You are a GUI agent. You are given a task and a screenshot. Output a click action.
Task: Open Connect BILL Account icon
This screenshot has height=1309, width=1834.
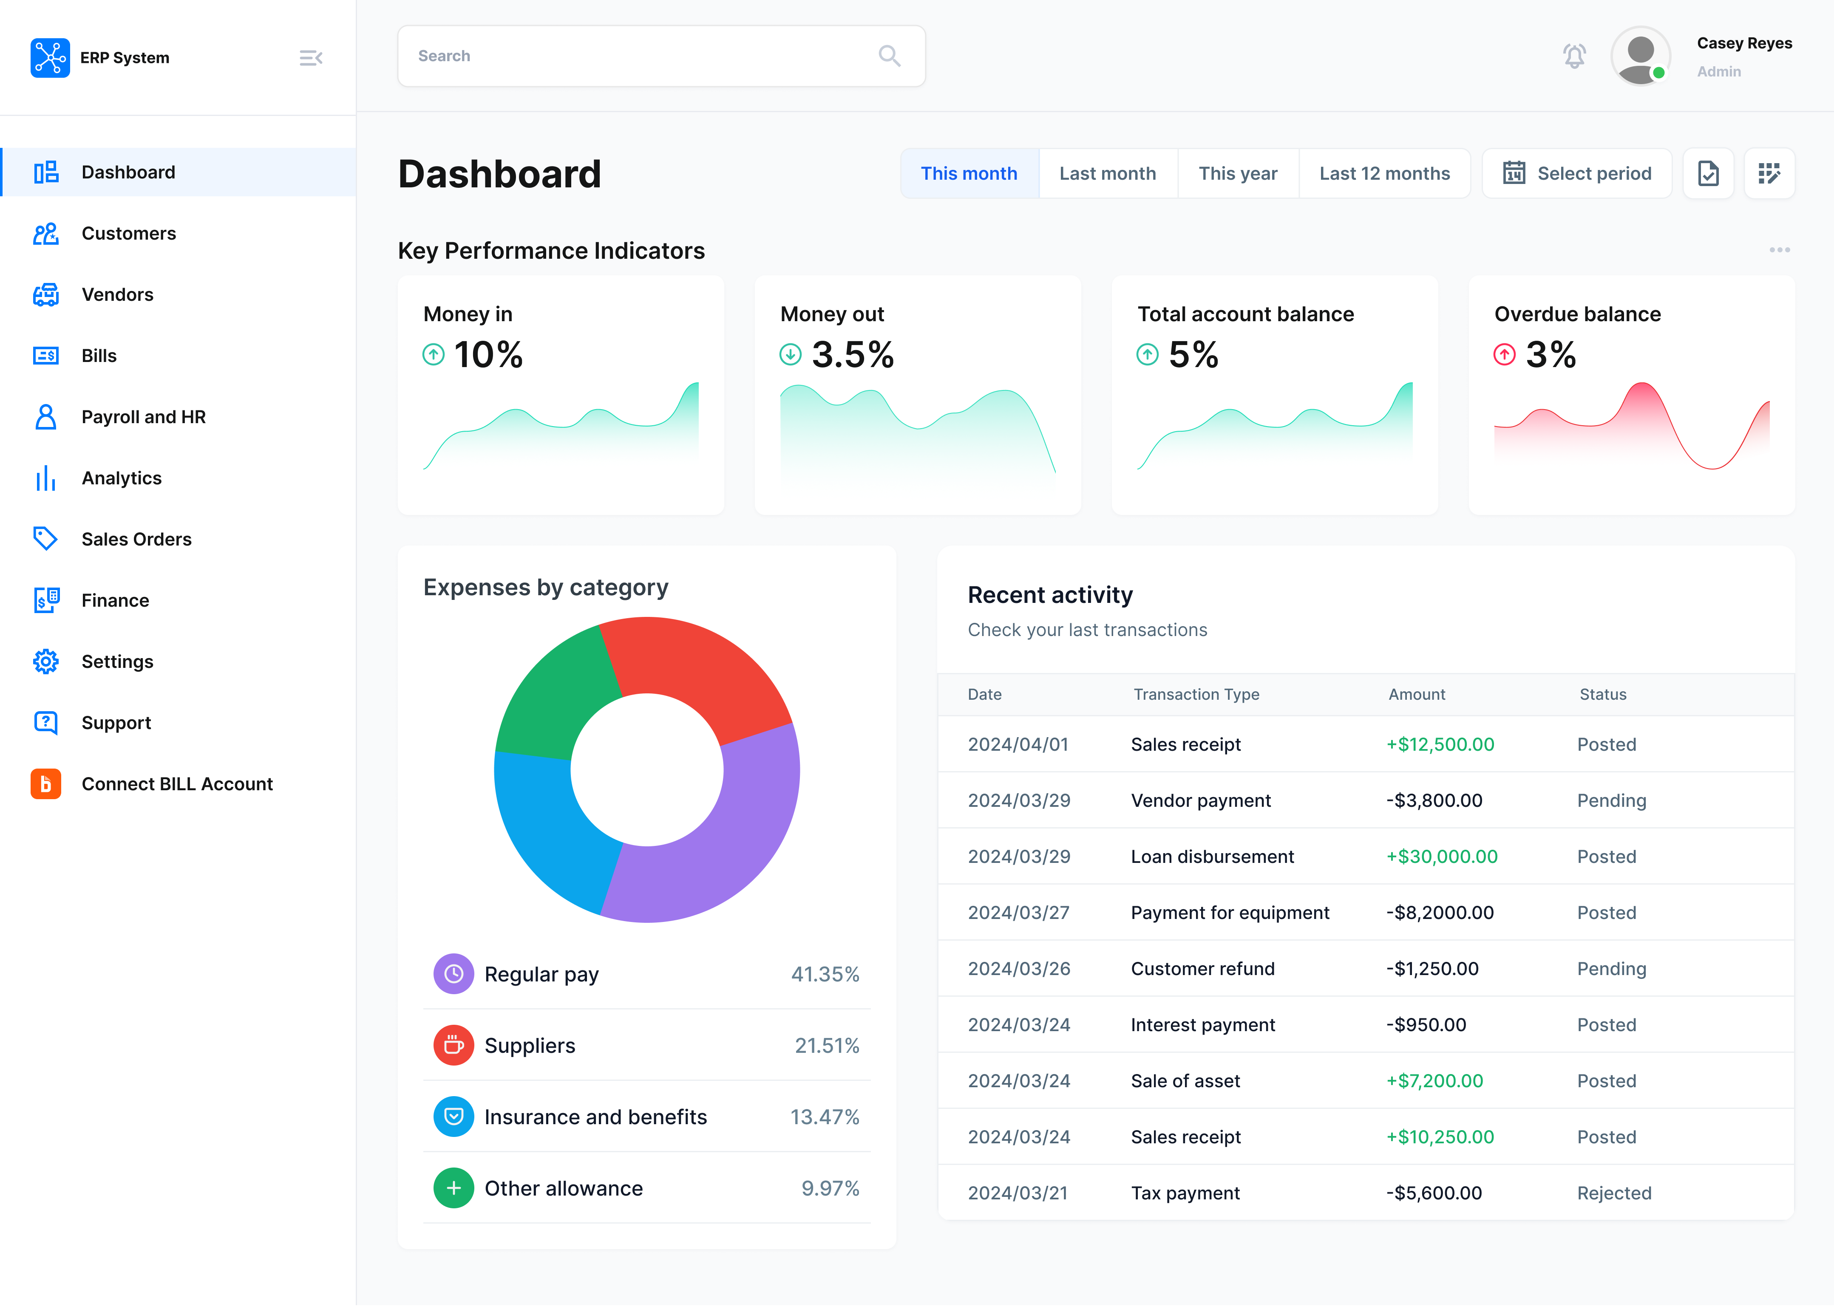pos(46,783)
